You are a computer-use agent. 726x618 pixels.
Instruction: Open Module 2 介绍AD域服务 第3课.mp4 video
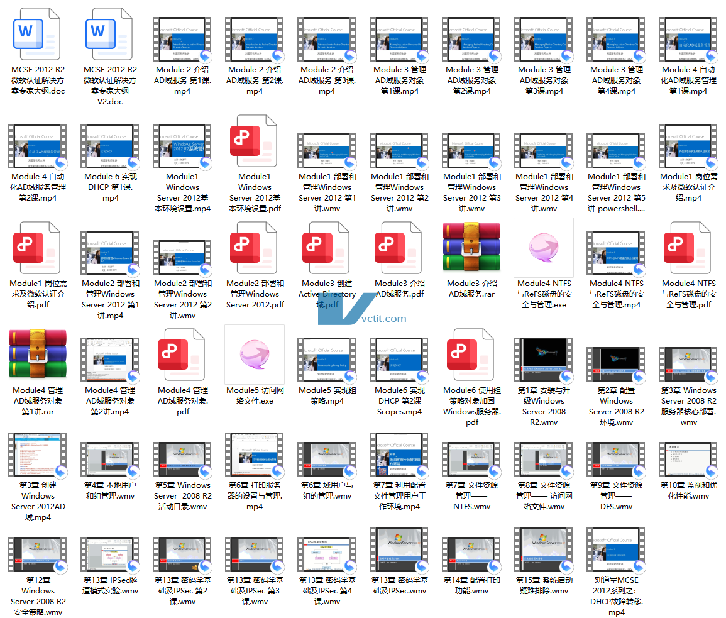327,40
